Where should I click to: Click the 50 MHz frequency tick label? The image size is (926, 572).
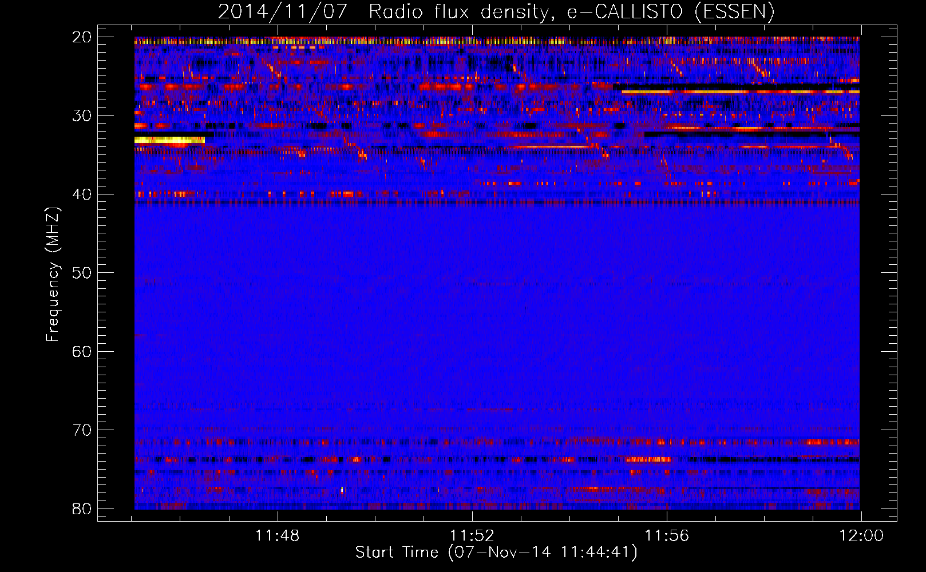point(82,273)
